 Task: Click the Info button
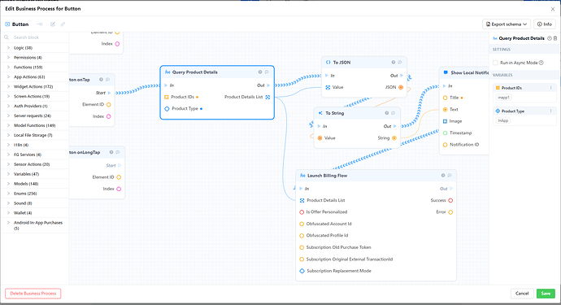(545, 24)
